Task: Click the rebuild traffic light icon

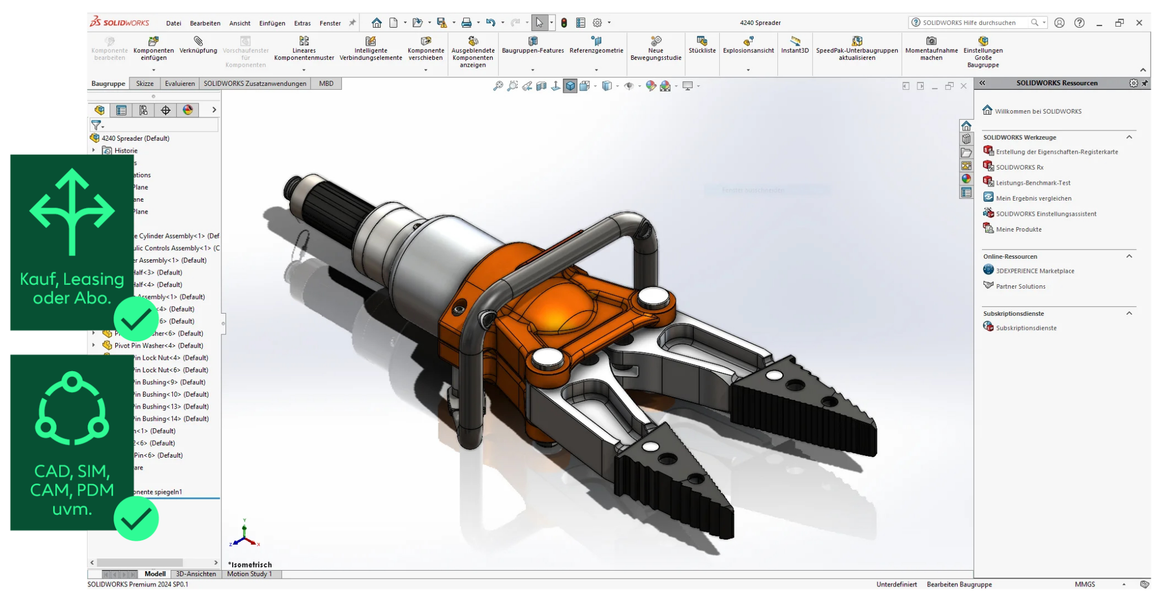Action: [x=564, y=23]
